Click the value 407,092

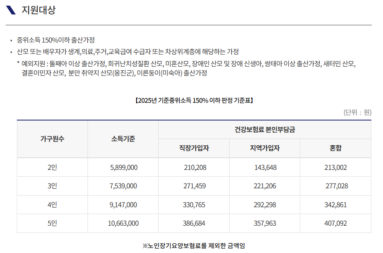(336, 223)
